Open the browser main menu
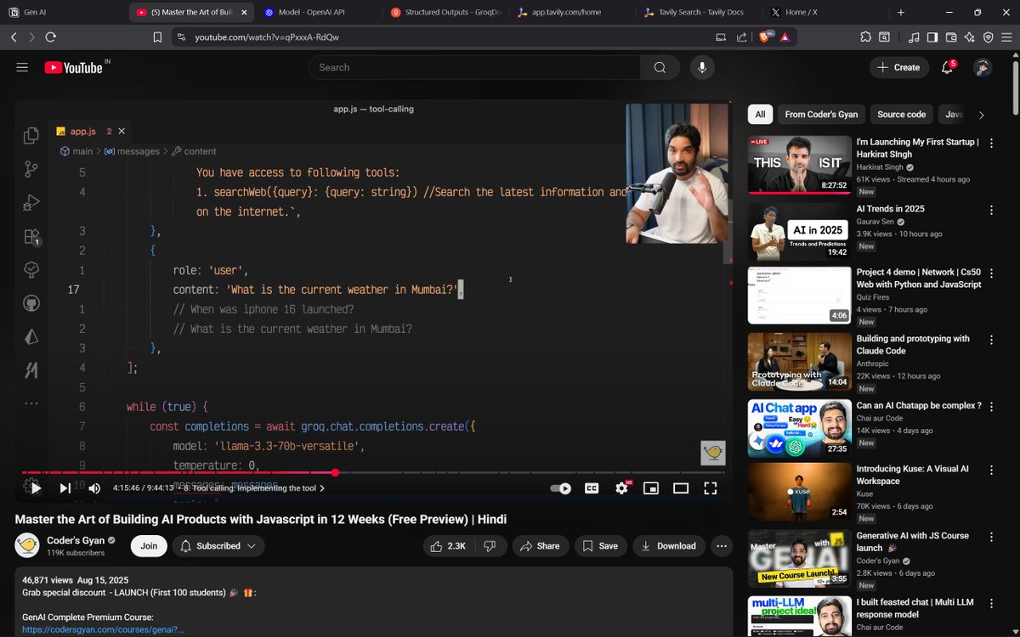The height and width of the screenshot is (637, 1020). click(1007, 37)
